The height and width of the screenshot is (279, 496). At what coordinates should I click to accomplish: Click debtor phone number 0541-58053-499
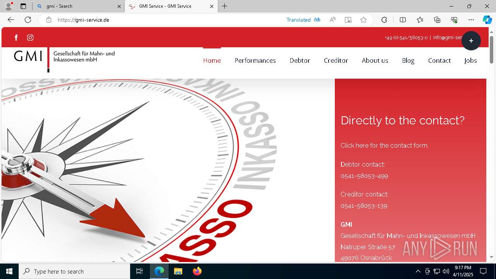364,176
